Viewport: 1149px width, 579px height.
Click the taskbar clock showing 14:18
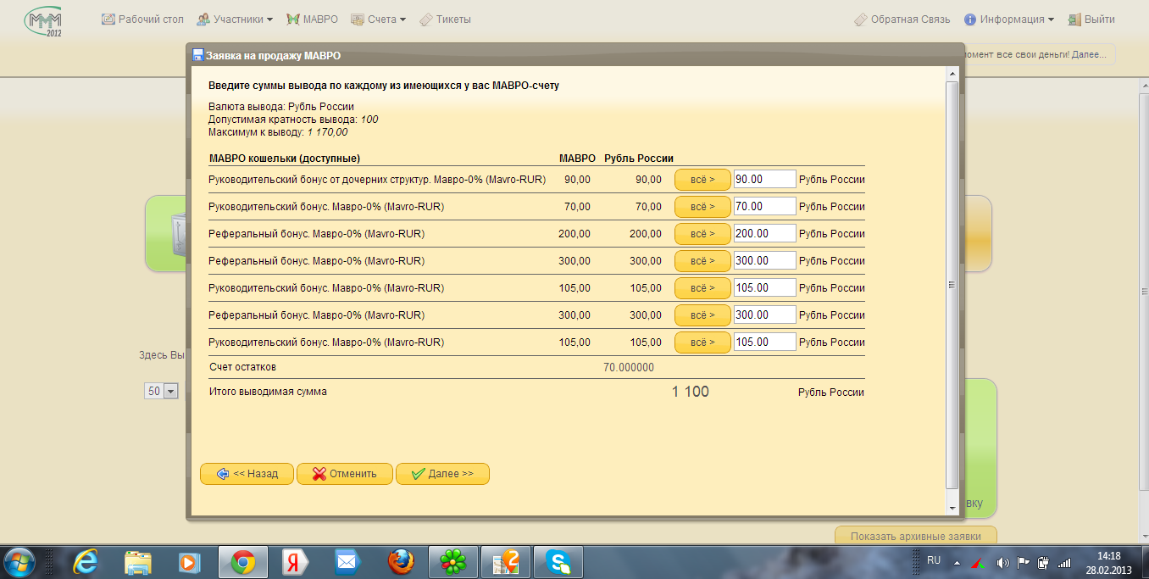[1108, 562]
